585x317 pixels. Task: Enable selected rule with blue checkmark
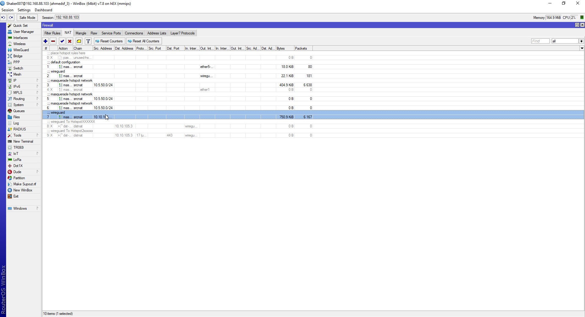pos(62,41)
